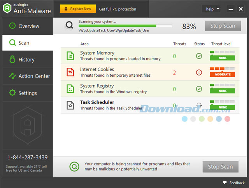
Task: Open the Settings tab
Action: tap(28, 93)
